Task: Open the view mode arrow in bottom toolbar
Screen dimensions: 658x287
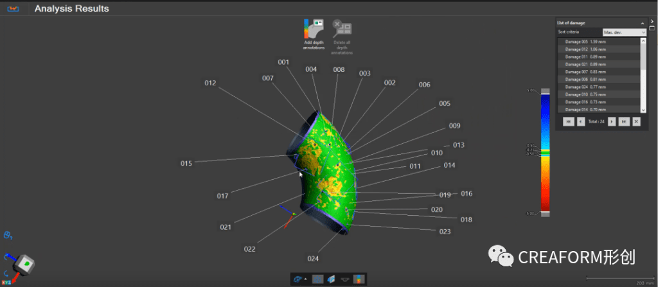Action: [305, 279]
